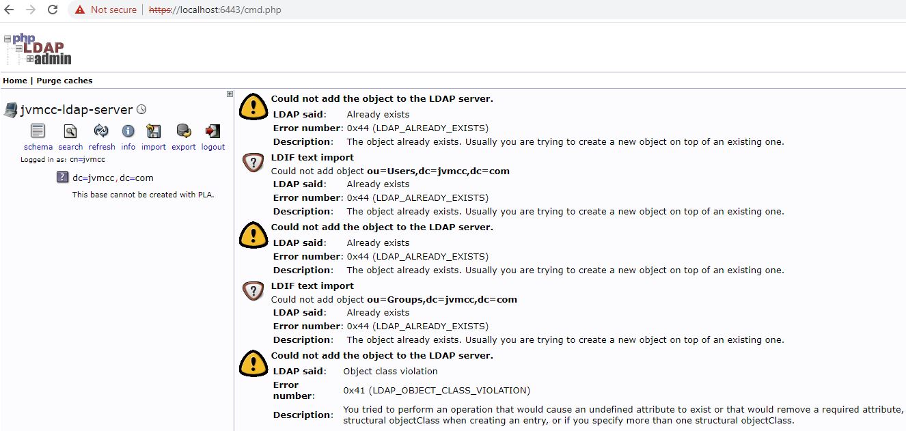Click the phpLDAPadmin logo

tap(38, 49)
